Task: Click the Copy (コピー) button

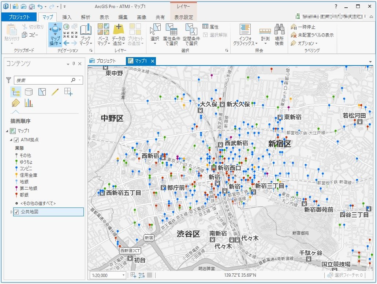Action: tap(30, 35)
